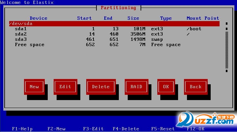Click the F12-OK shortcut label
Screen dimensions: 237x132
pyautogui.click(x=196, y=129)
